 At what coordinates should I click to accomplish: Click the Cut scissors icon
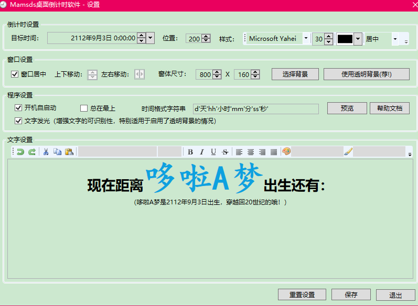[x=46, y=152]
